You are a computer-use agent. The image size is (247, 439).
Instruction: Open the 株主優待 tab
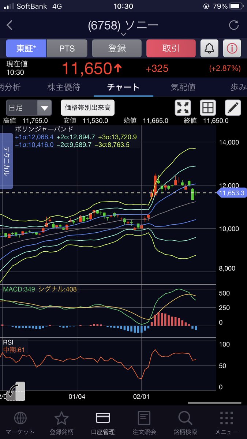coord(64,87)
